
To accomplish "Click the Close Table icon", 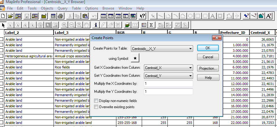I will 44,16.
